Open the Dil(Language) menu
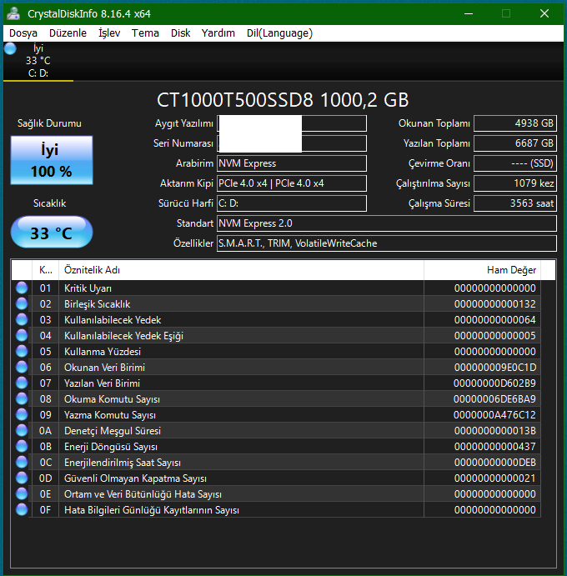 [x=279, y=33]
